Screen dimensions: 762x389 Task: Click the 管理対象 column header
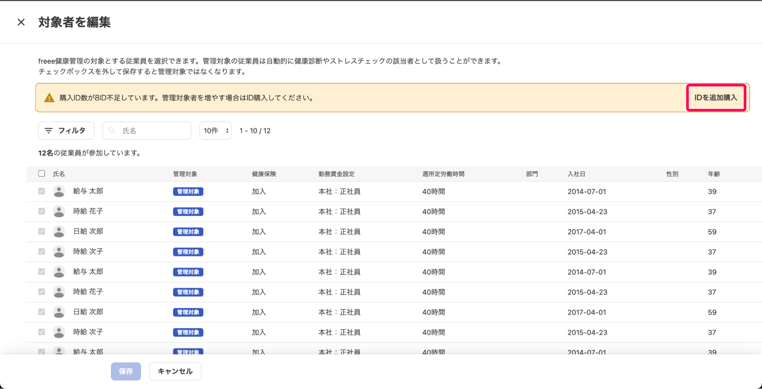point(185,174)
